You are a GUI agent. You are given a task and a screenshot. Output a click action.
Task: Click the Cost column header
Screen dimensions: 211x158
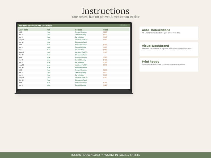pos(105,30)
